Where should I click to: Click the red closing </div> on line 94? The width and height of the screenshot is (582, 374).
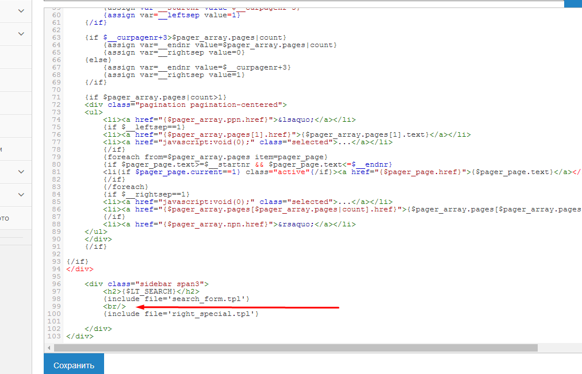coord(79,269)
